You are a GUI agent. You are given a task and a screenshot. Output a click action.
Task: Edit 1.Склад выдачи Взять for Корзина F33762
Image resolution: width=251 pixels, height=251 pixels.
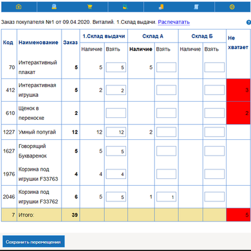tap(116, 197)
